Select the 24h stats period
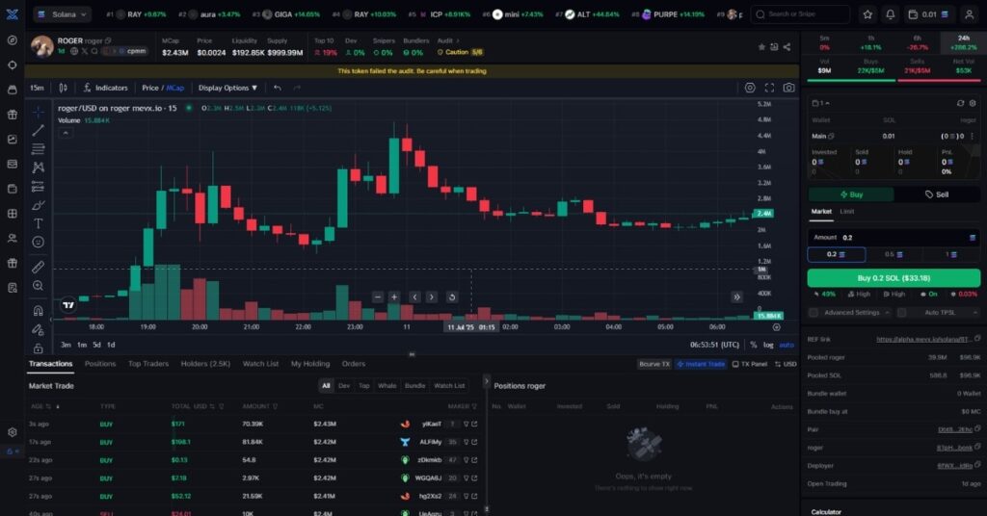 pyautogui.click(x=963, y=42)
